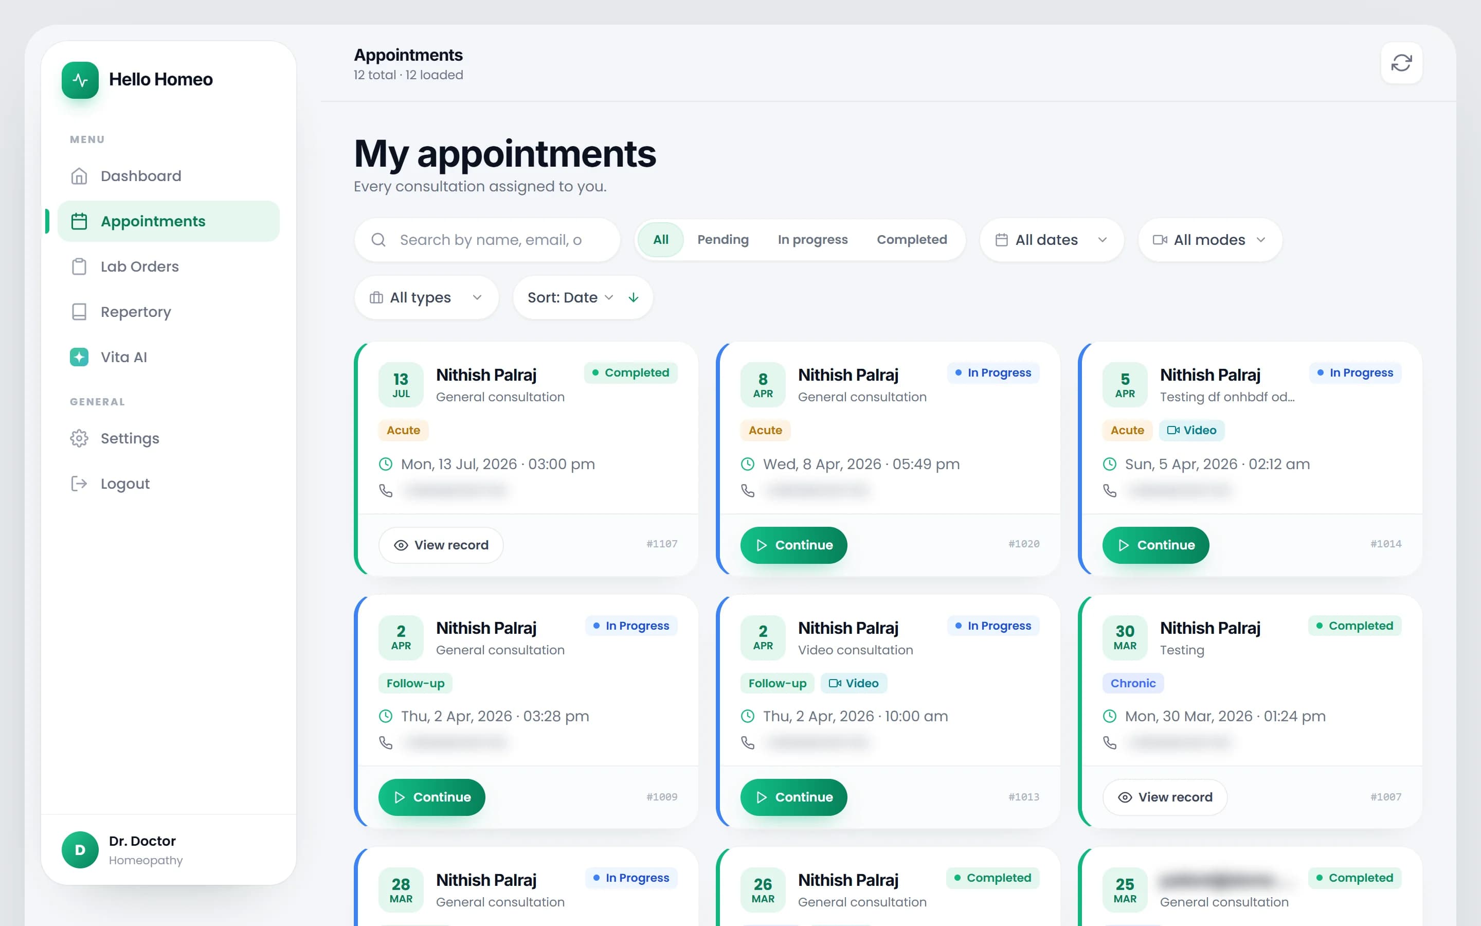Image resolution: width=1481 pixels, height=926 pixels.
Task: Click Completed badge on the 25 MAR card
Action: coord(1355,878)
